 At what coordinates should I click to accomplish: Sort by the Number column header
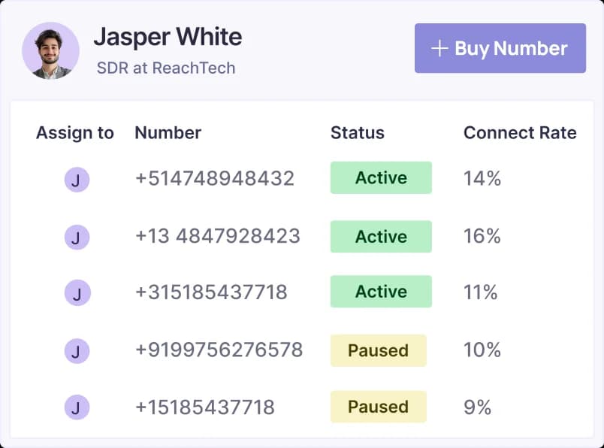[168, 133]
